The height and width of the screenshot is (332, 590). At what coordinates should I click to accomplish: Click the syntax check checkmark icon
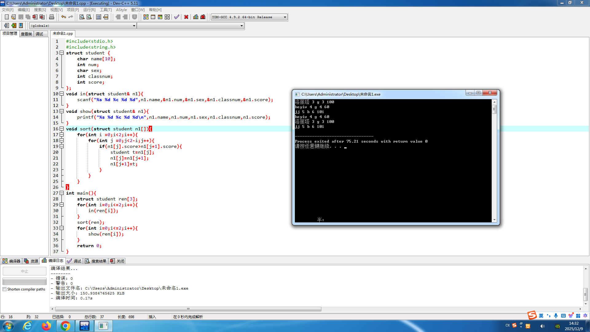pyautogui.click(x=176, y=17)
